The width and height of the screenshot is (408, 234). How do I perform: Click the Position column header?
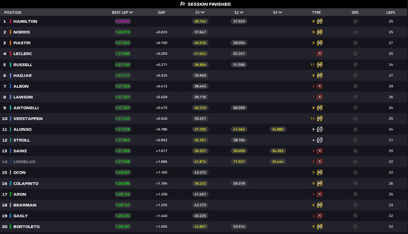13,12
